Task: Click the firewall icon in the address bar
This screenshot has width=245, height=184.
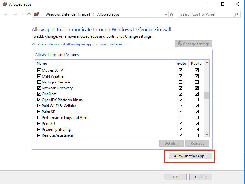Action: pyautogui.click(x=36, y=14)
